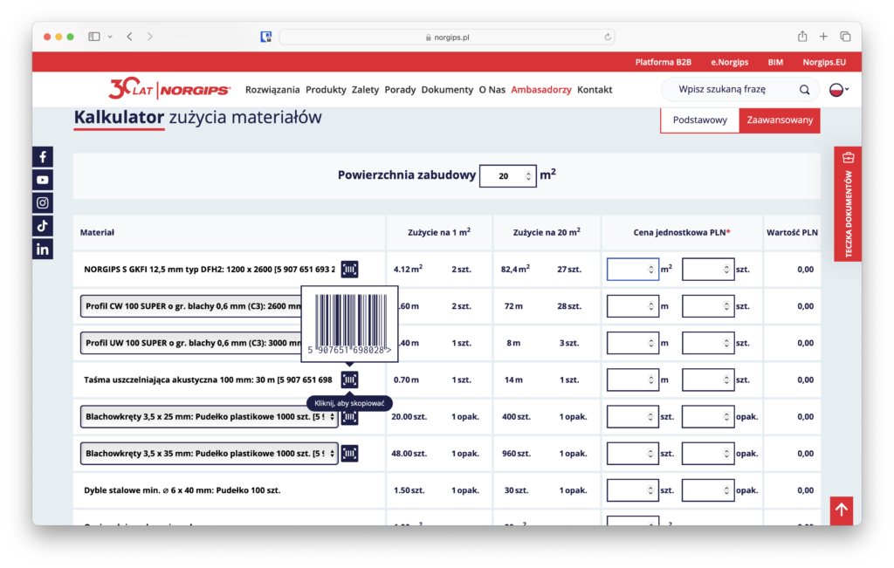Viewport: 894px width, 568px height.
Task: Click the scroll-to-top arrow button
Action: (x=841, y=510)
